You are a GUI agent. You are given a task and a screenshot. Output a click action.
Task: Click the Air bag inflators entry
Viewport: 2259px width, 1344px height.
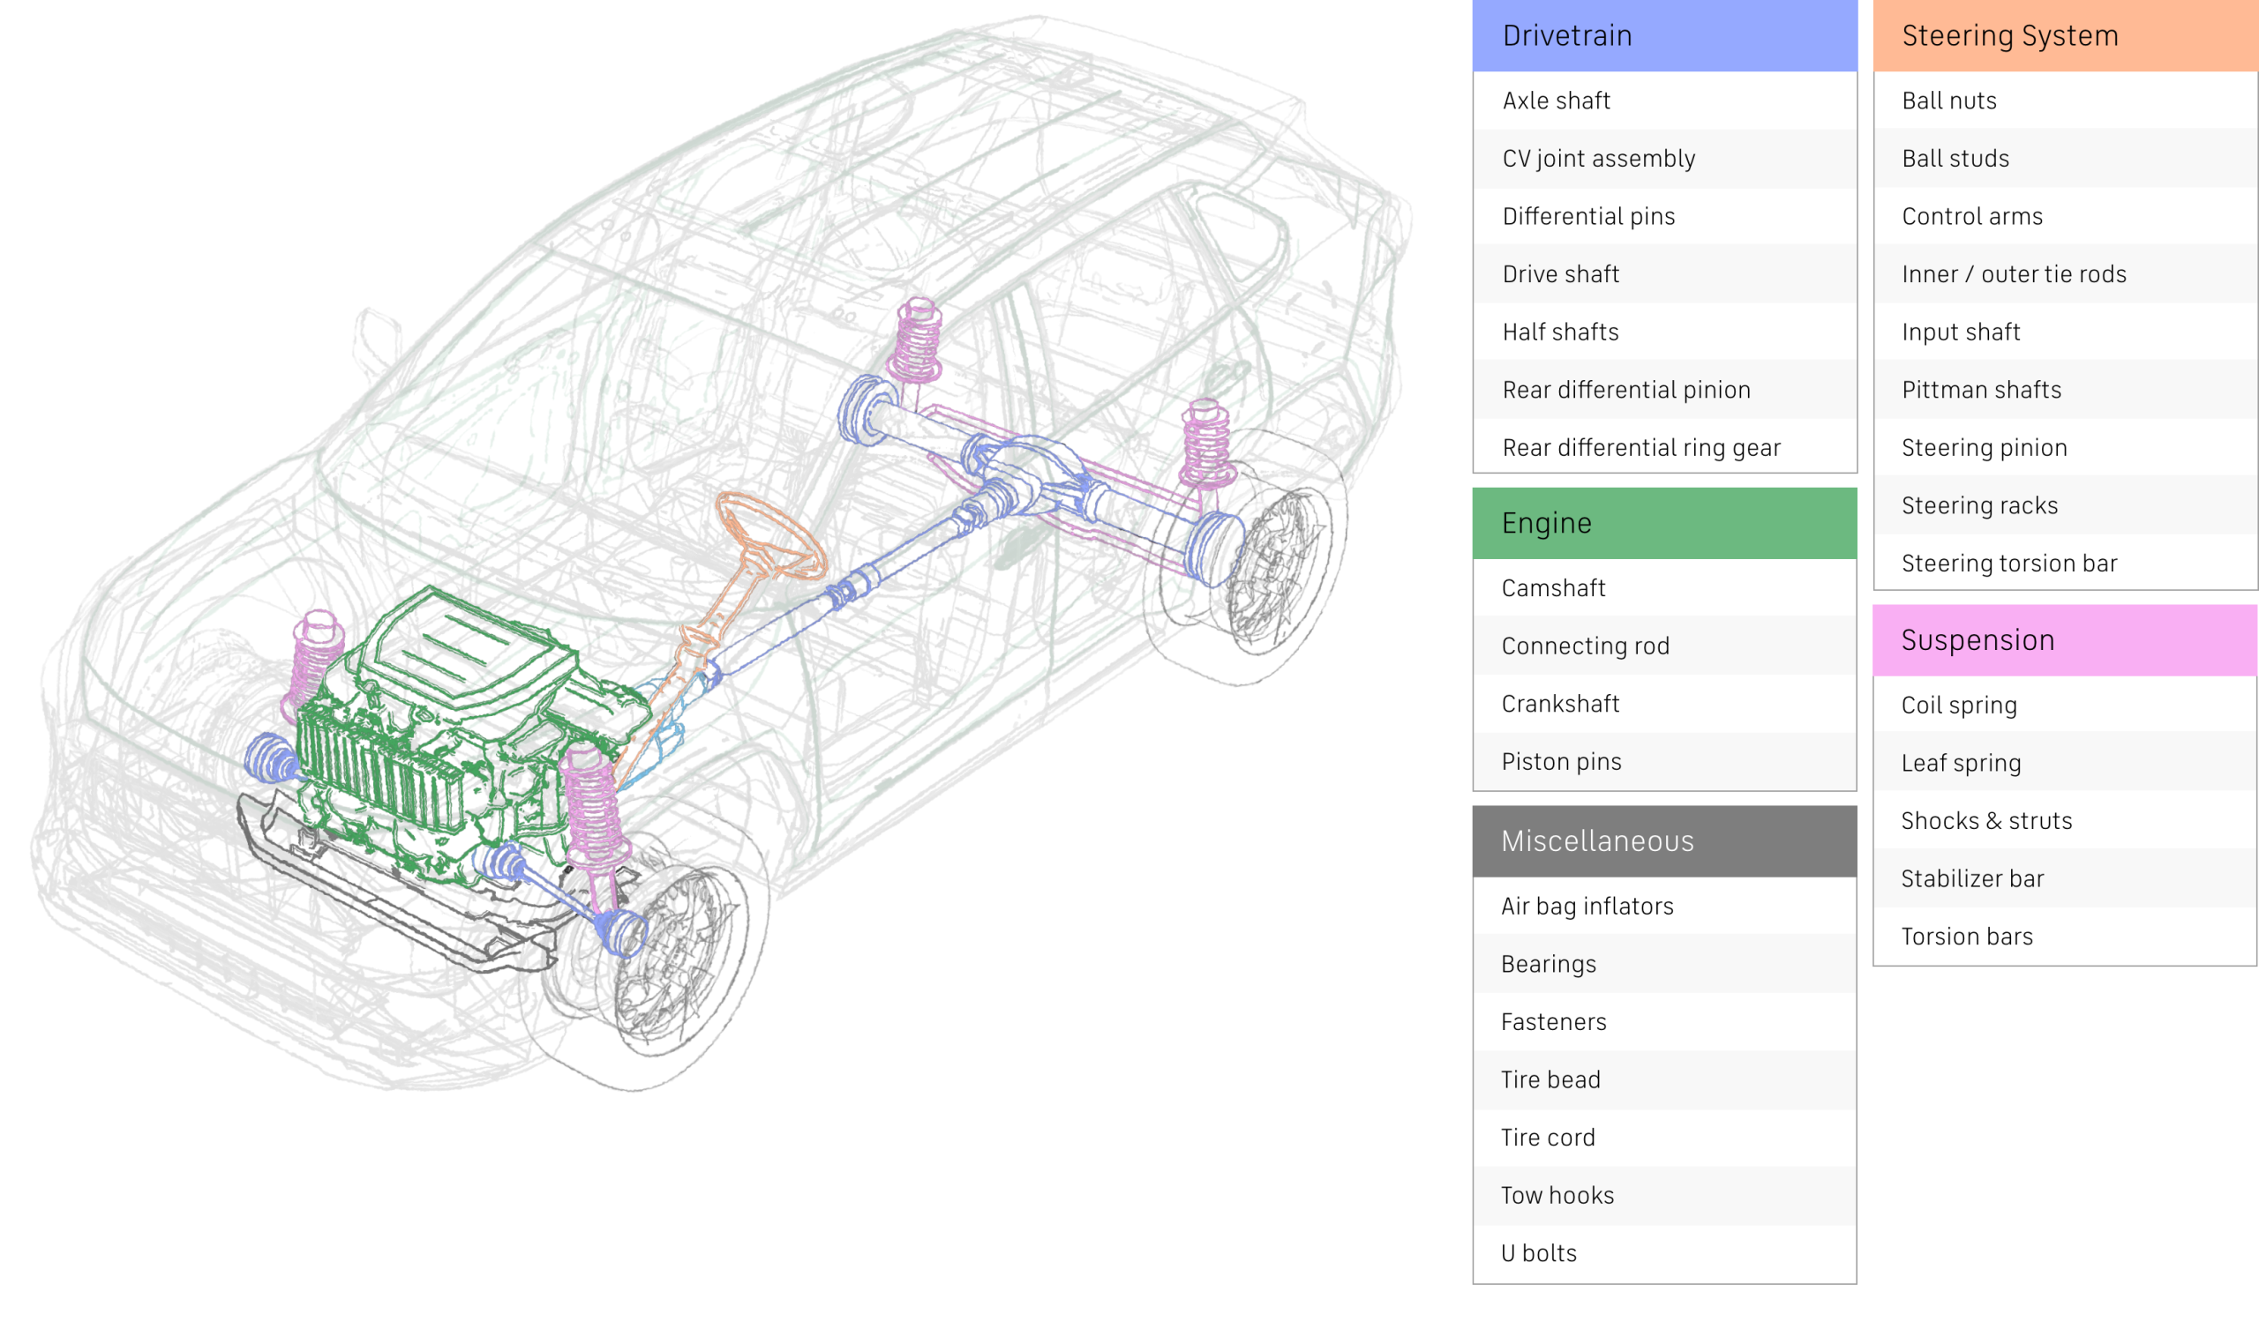point(1664,907)
